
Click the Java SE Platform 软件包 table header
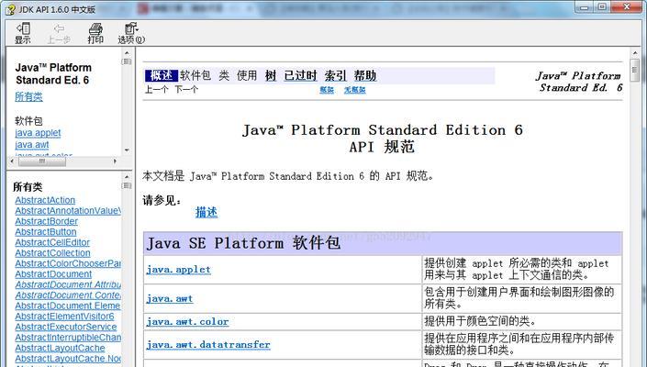pos(383,243)
